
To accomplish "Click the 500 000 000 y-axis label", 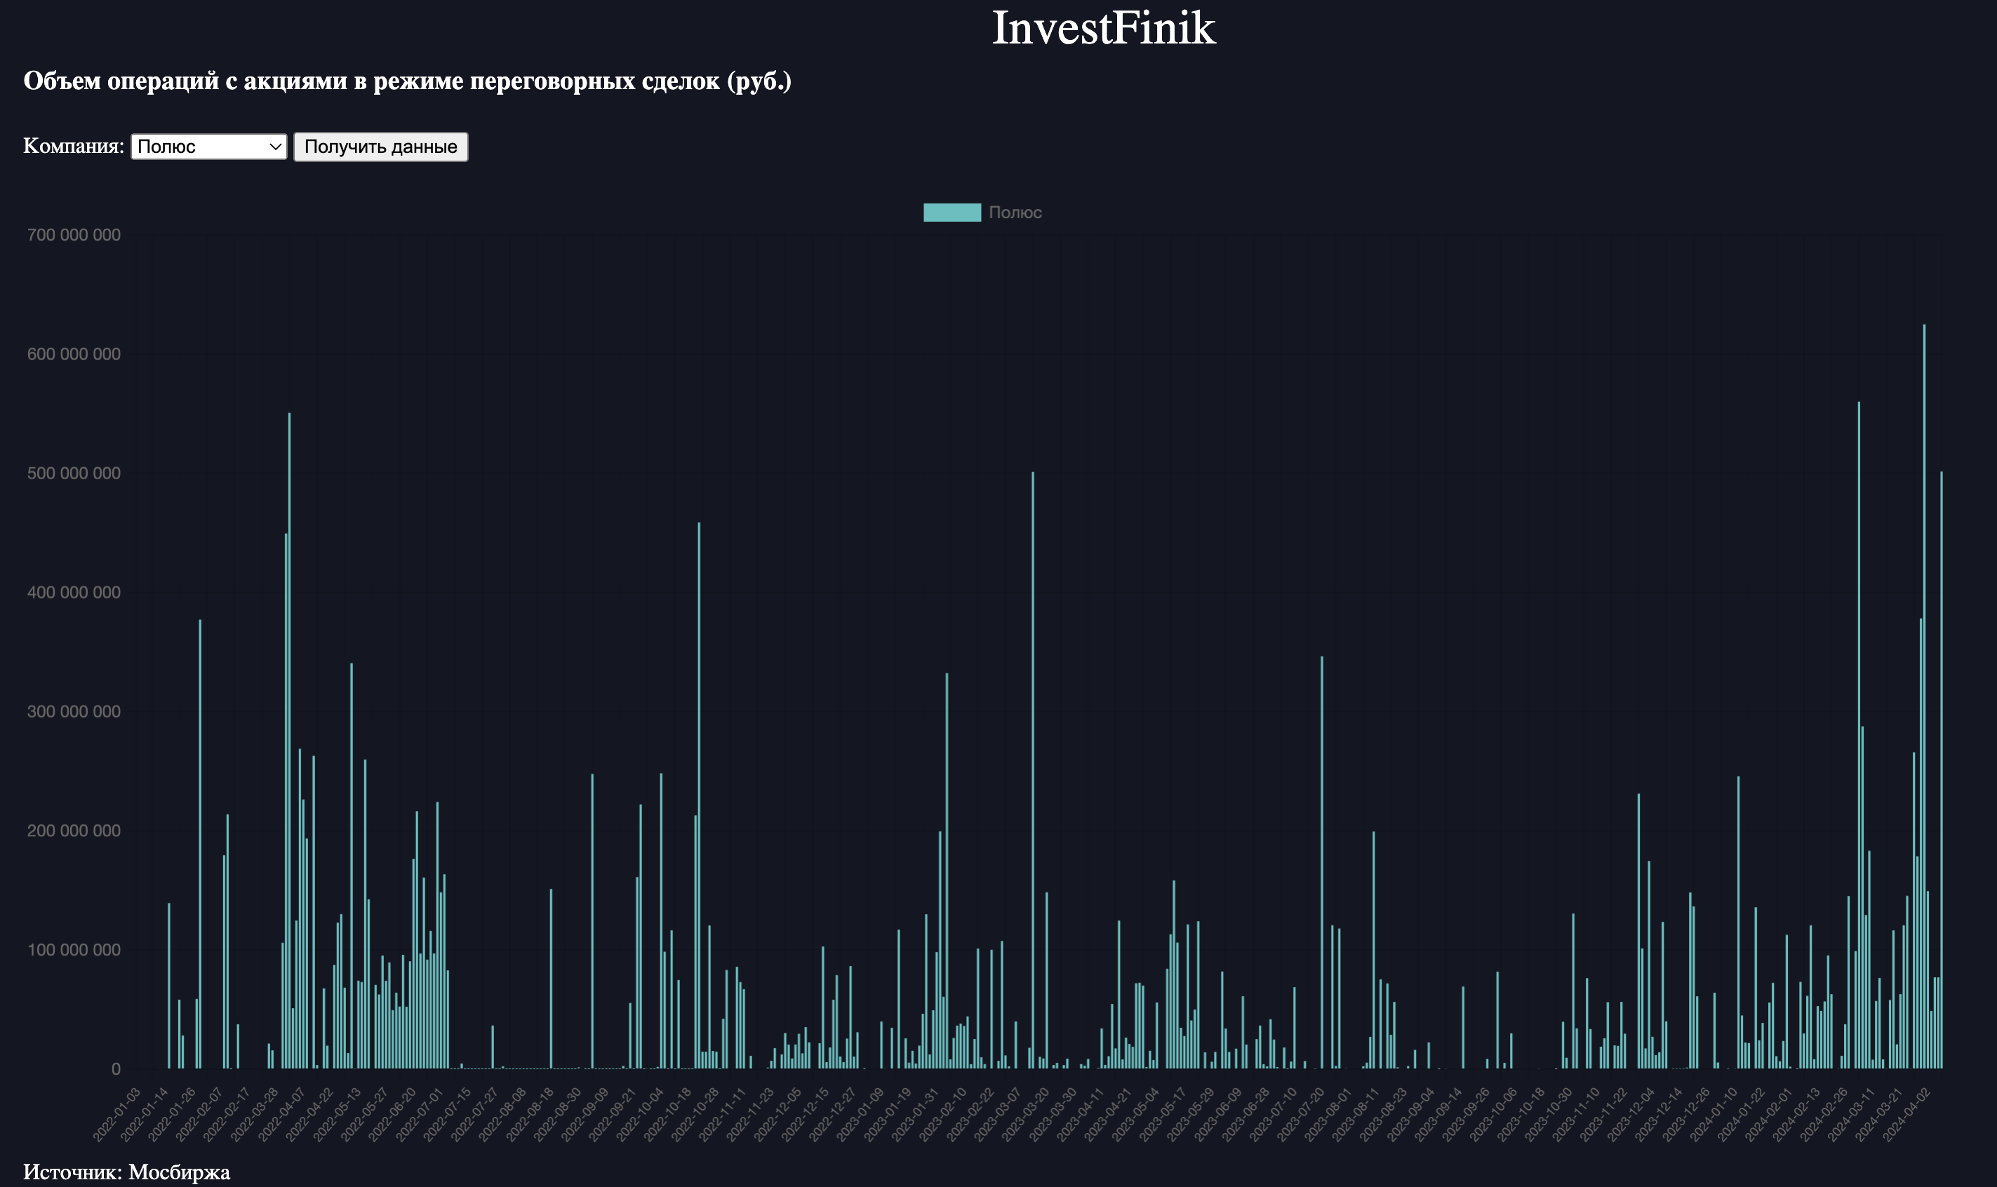I will [74, 474].
